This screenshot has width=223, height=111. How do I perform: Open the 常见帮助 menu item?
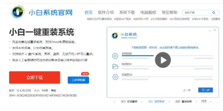170,13
